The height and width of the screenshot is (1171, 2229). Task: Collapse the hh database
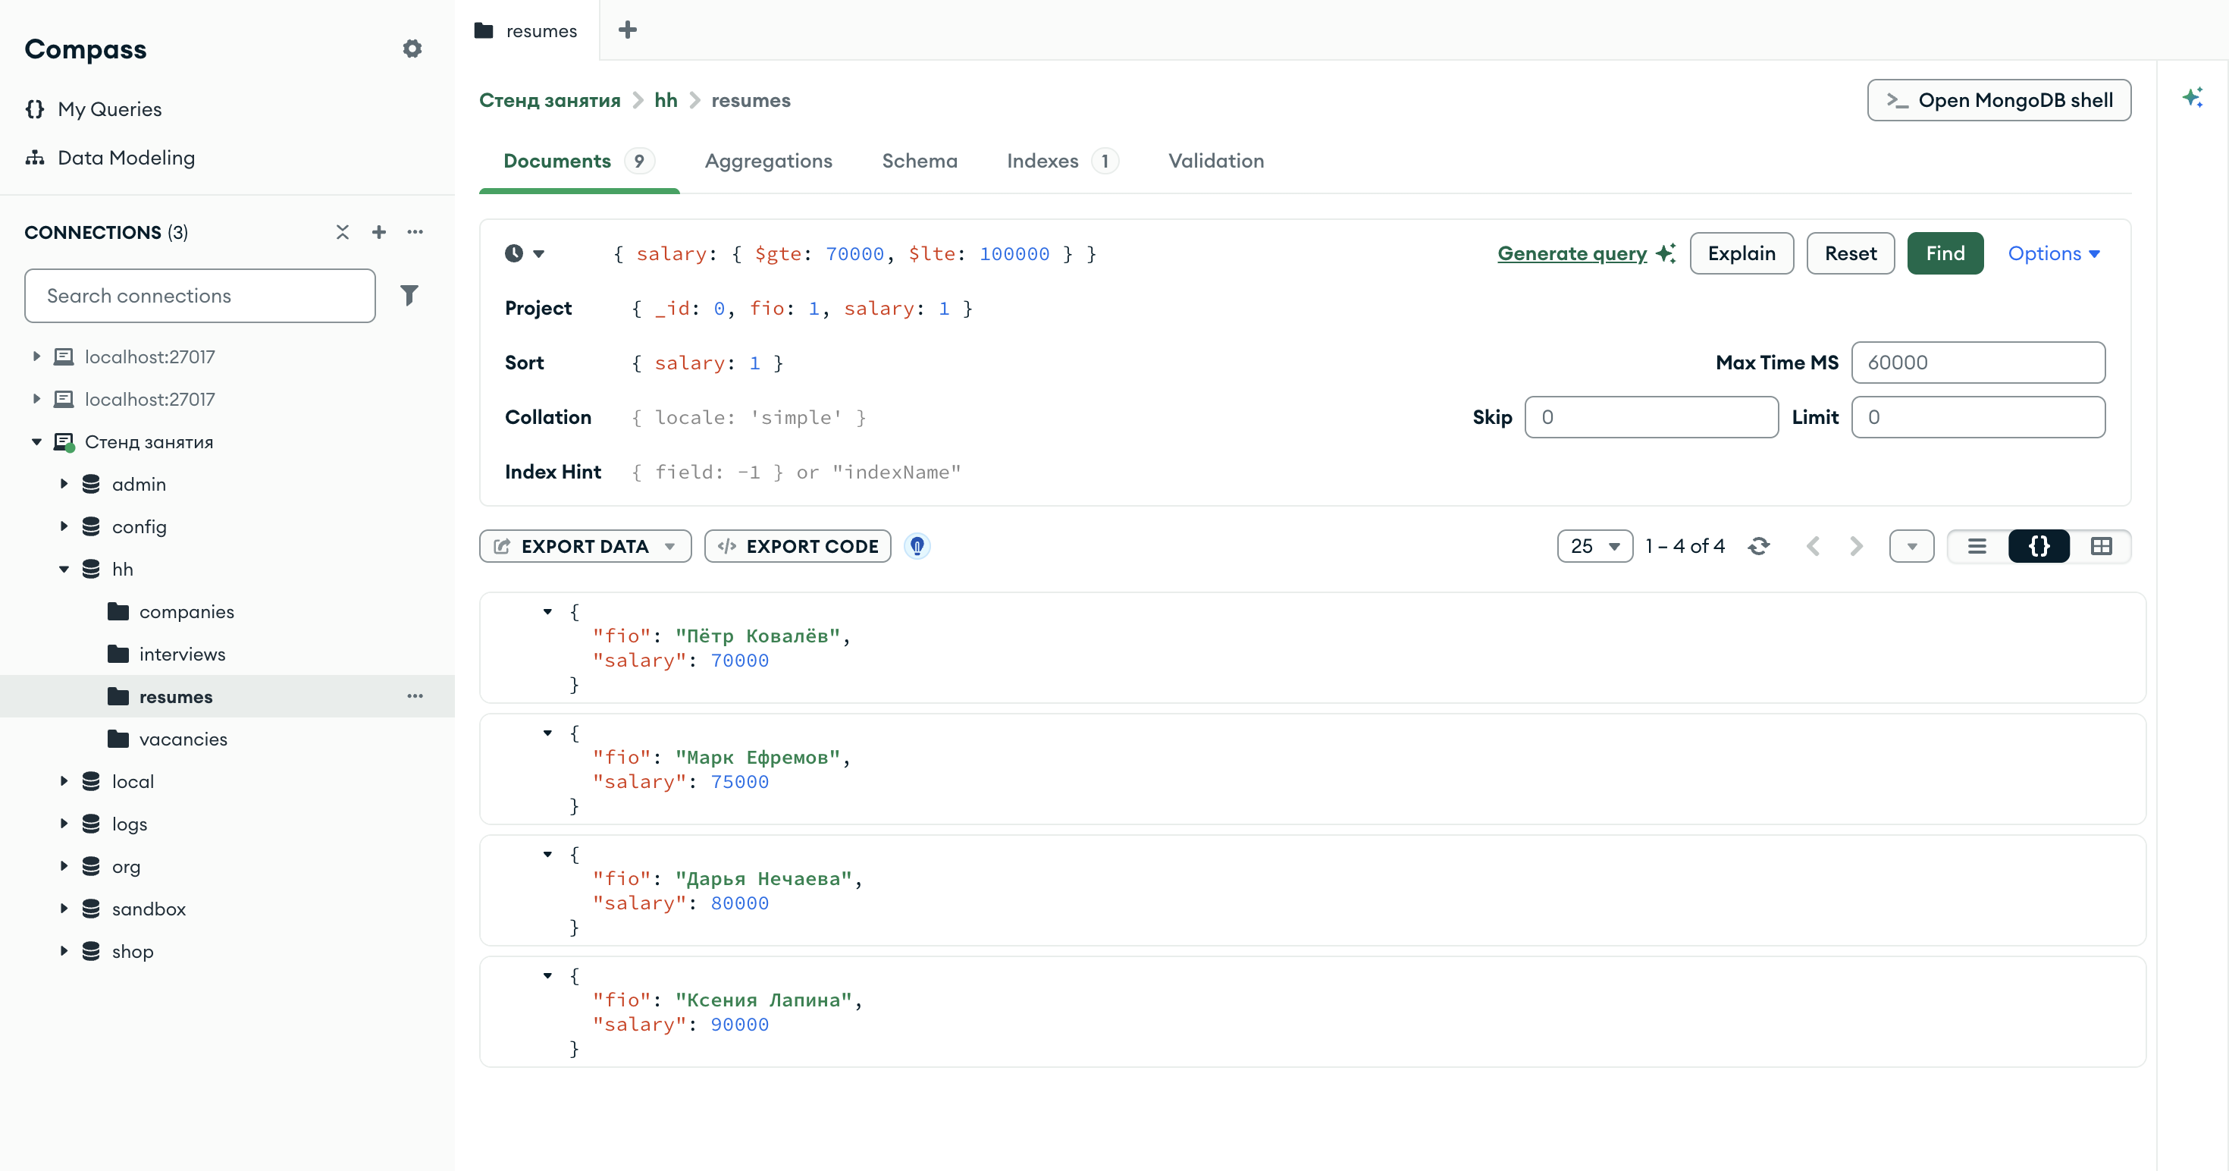[x=63, y=569]
